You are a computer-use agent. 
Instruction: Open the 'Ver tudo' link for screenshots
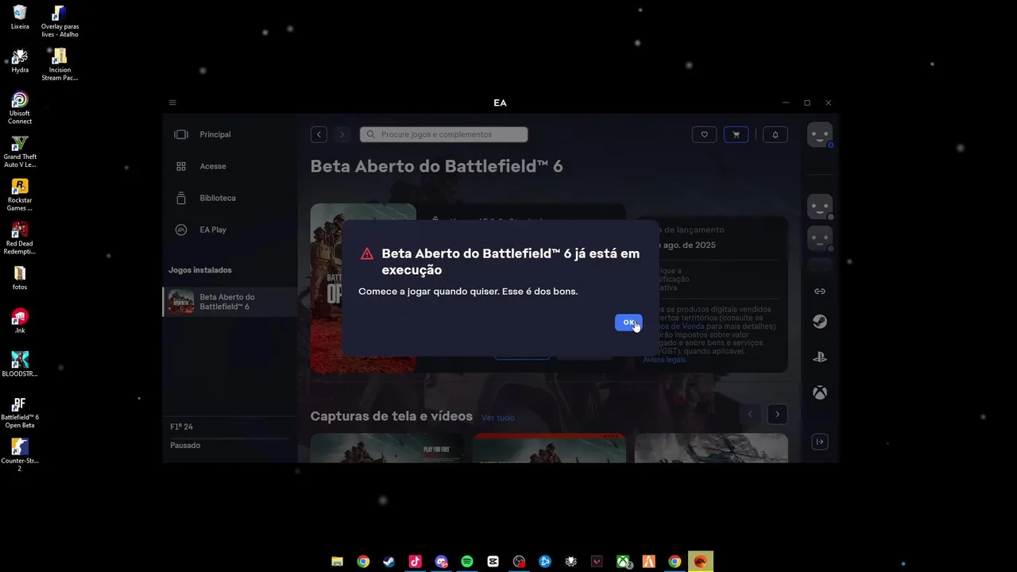point(498,418)
